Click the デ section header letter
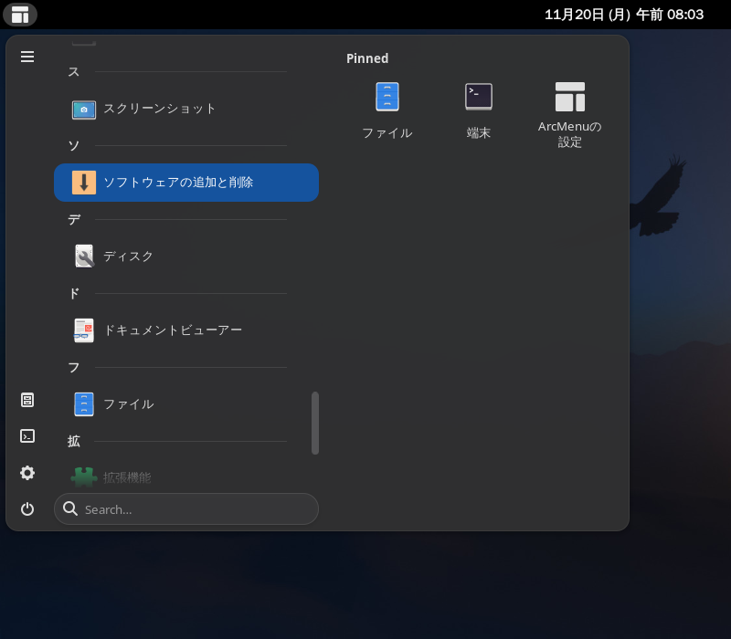 (x=74, y=219)
